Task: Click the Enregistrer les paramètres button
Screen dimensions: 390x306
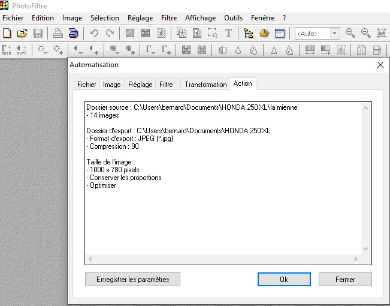Action: (132, 280)
